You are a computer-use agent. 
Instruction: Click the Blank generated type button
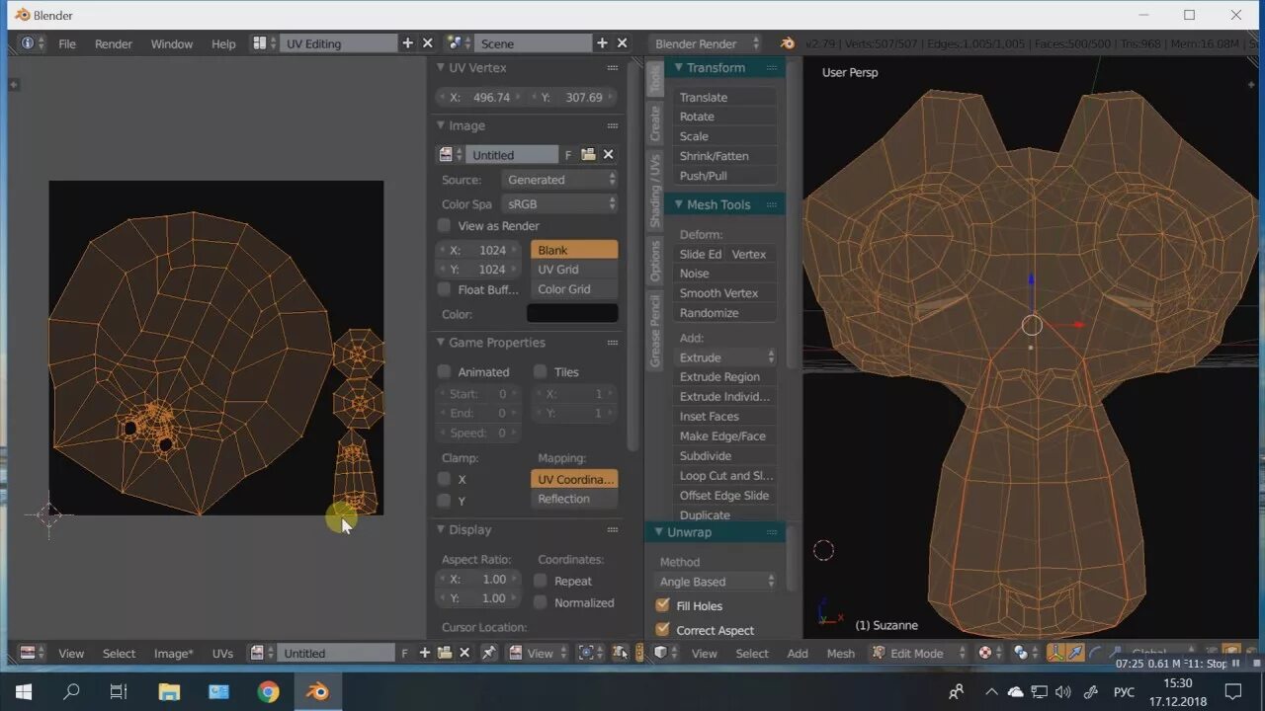pyautogui.click(x=574, y=250)
